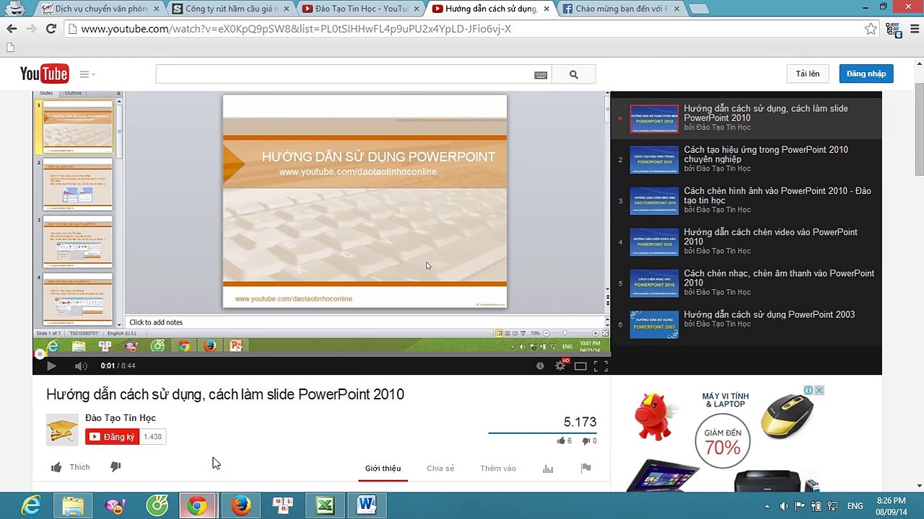Open the ENG language switcher
Viewport: 924px width, 519px height.
click(x=855, y=506)
